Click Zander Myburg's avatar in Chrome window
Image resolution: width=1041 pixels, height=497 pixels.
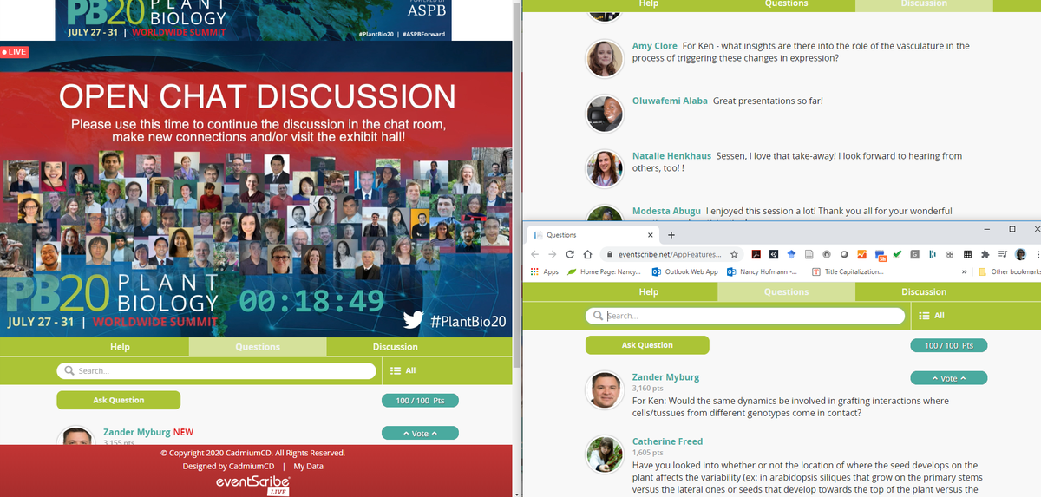tap(604, 389)
